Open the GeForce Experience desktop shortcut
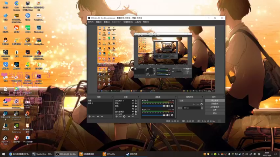This screenshot has height=157, width=280. point(16,128)
